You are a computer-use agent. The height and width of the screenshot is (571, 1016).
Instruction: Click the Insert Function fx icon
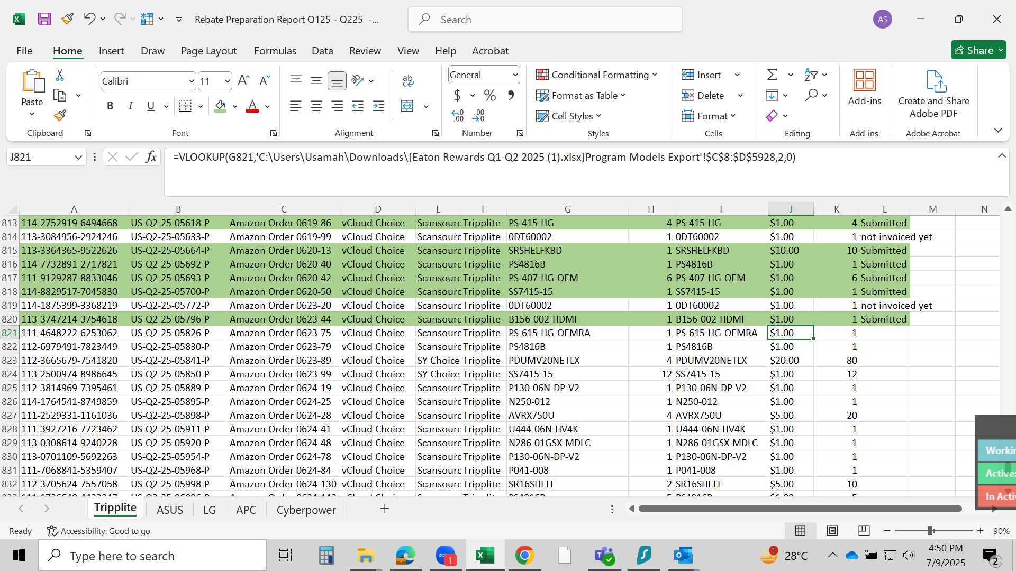(151, 157)
